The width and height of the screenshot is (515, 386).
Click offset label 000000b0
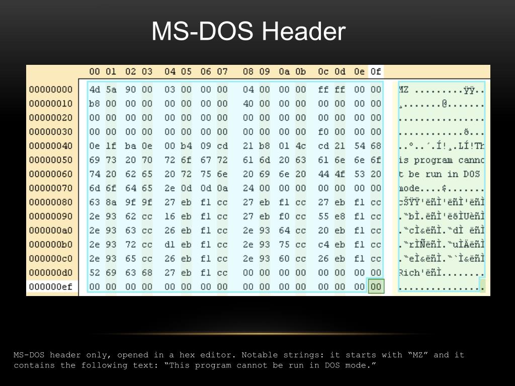tap(51, 245)
